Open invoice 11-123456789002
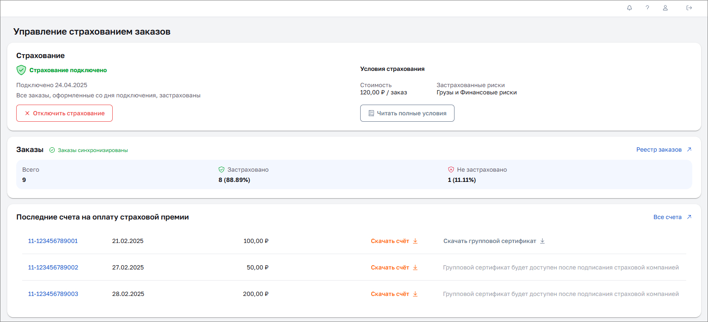 53,267
